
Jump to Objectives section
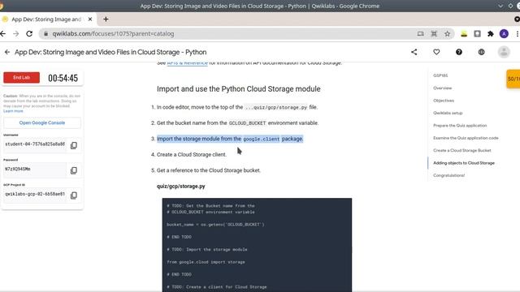click(444, 101)
